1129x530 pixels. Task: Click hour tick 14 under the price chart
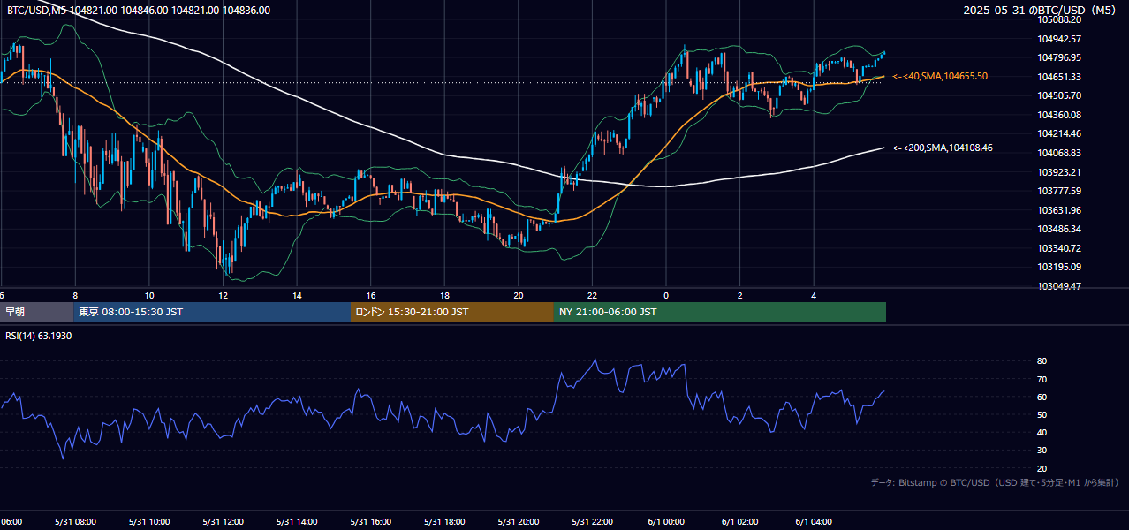pos(297,295)
